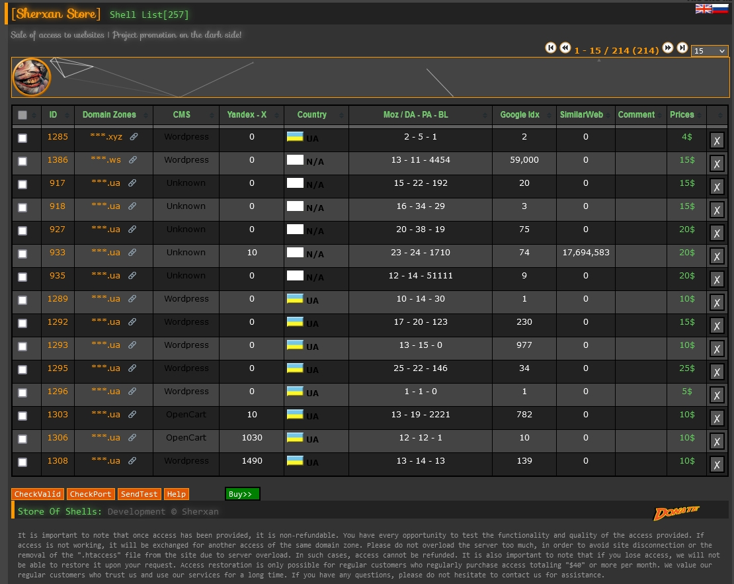Click the 4$ price in row 1285
Image resolution: width=734 pixels, height=584 pixels.
(x=687, y=137)
